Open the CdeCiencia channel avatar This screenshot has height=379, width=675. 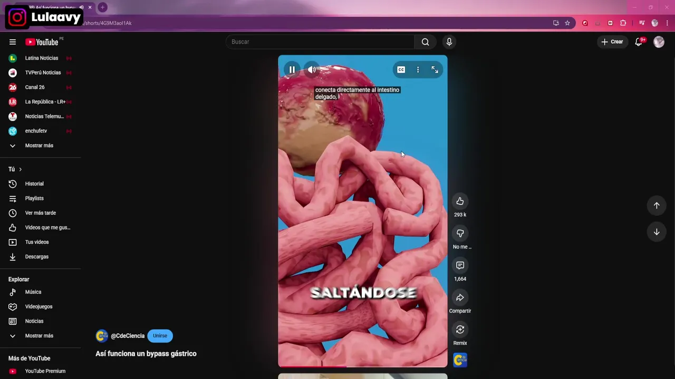pyautogui.click(x=101, y=336)
